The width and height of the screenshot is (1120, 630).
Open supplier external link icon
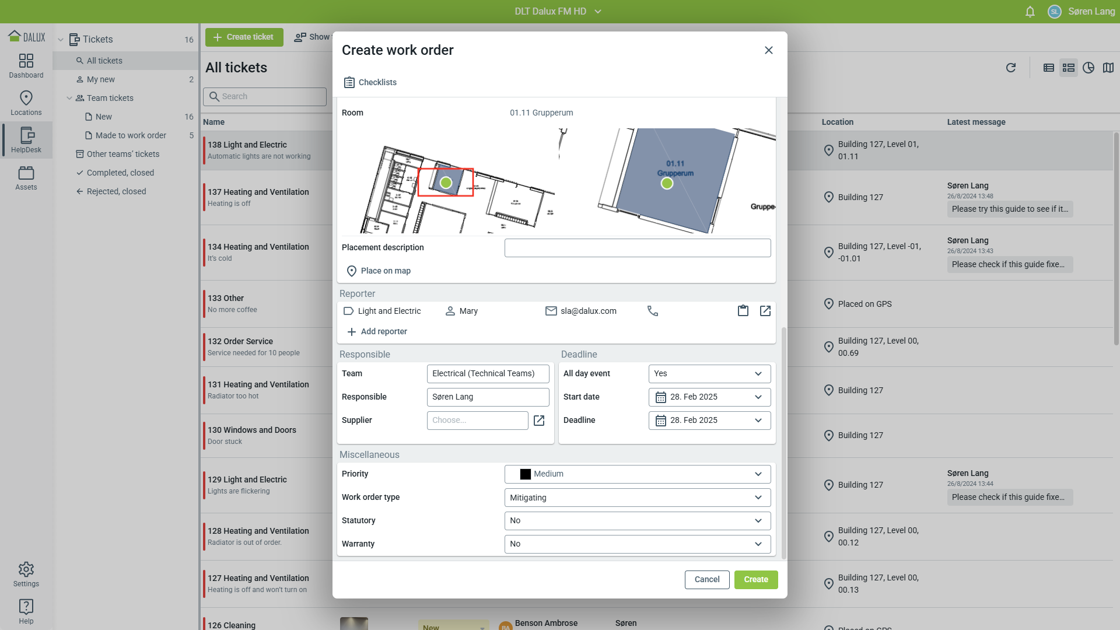(539, 421)
